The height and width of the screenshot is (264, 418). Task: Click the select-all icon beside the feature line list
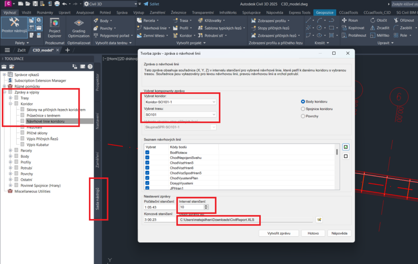click(x=346, y=148)
